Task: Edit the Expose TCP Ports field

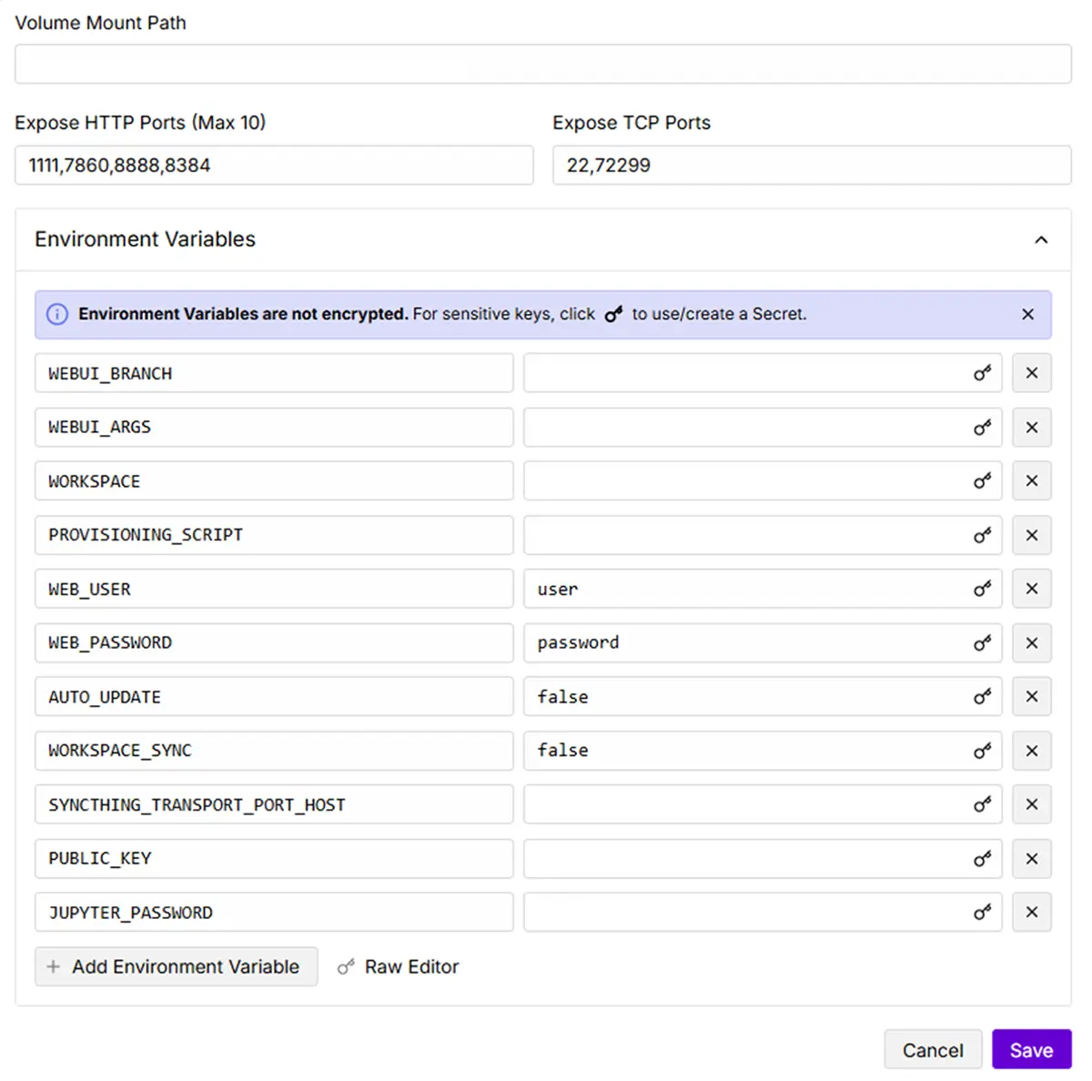Action: 811,166
